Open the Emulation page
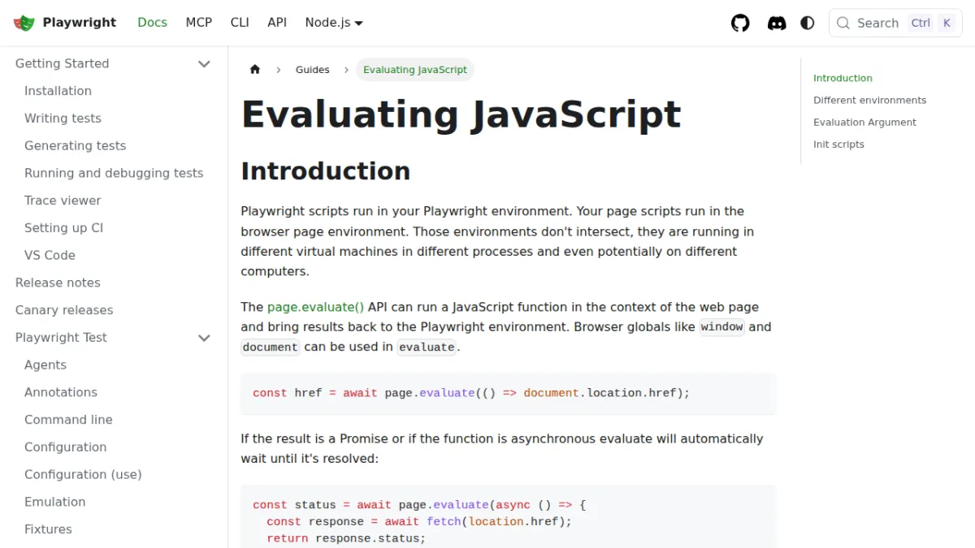The width and height of the screenshot is (975, 548). 54,502
